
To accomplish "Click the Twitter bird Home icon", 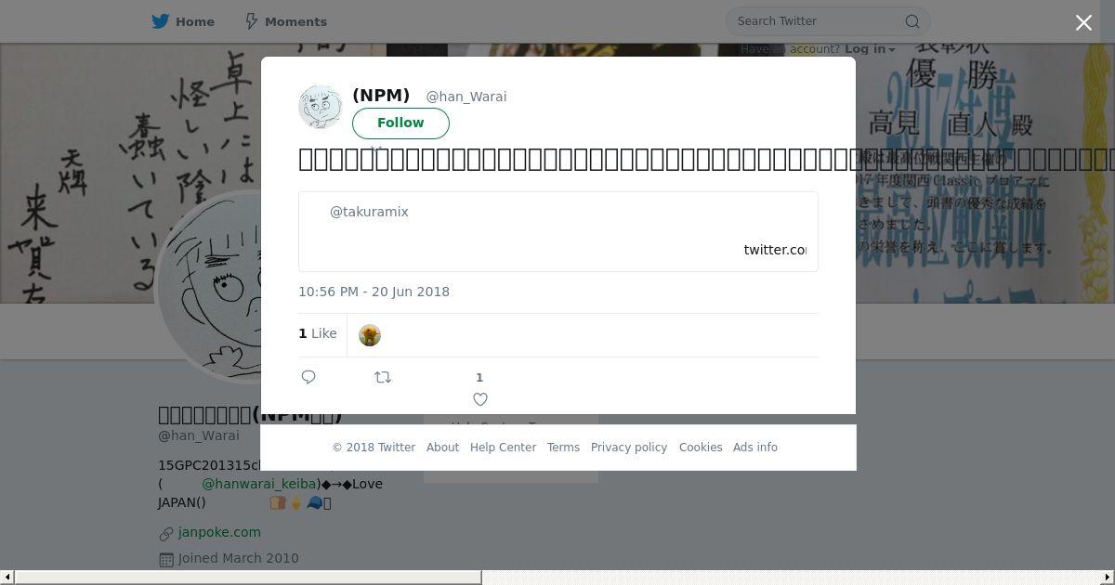I will click(161, 20).
